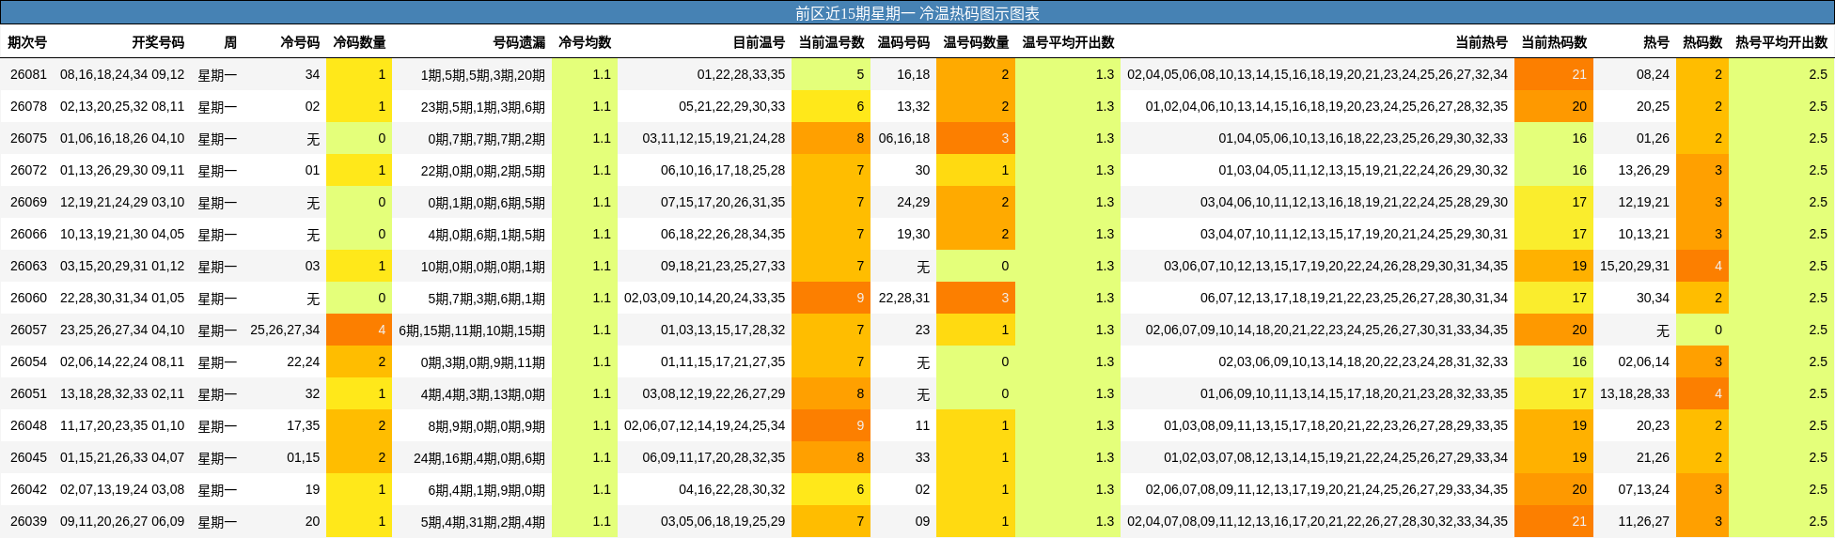Click omission cell 6期,15期,11期,10期,15期

[x=472, y=330]
